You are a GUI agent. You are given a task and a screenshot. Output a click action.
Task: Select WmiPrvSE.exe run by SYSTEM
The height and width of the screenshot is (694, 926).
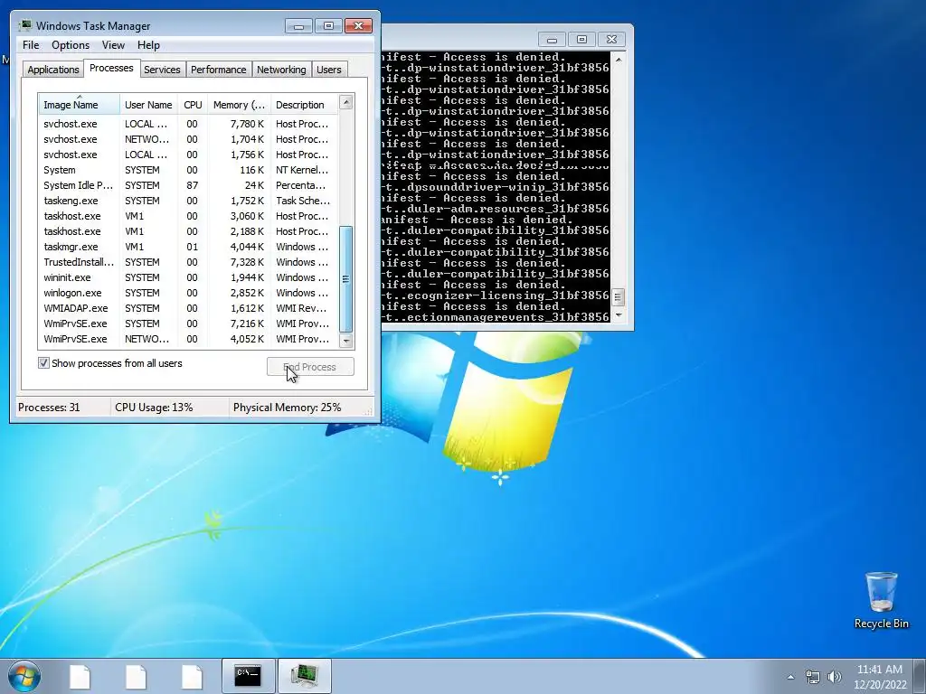pos(188,324)
